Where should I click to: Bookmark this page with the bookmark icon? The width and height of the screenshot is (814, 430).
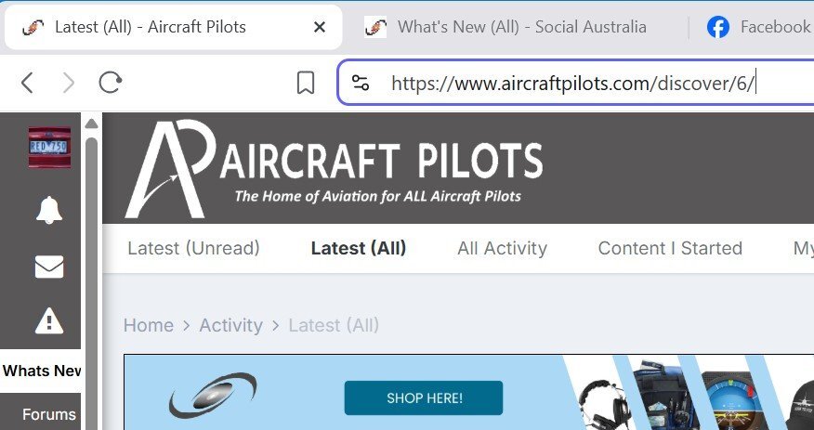306,83
